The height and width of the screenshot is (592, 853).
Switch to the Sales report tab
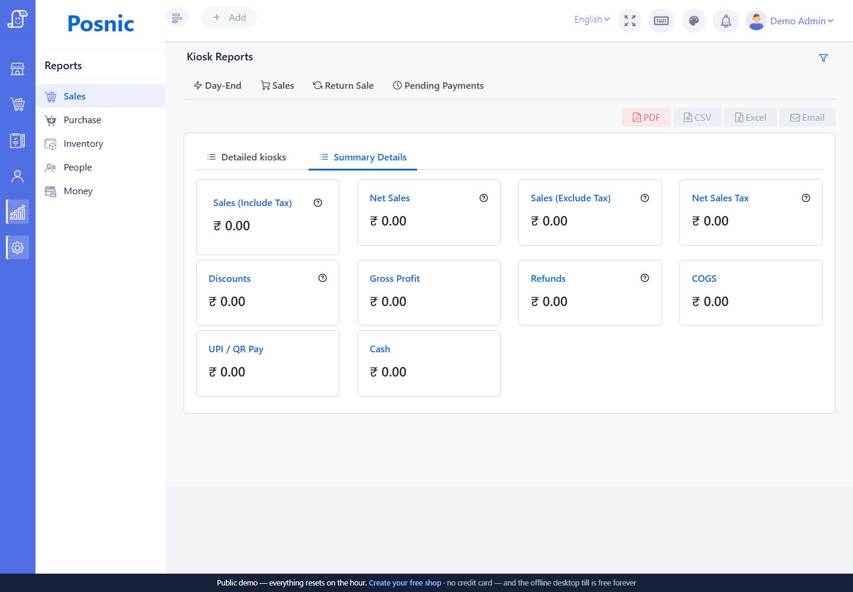coord(277,85)
